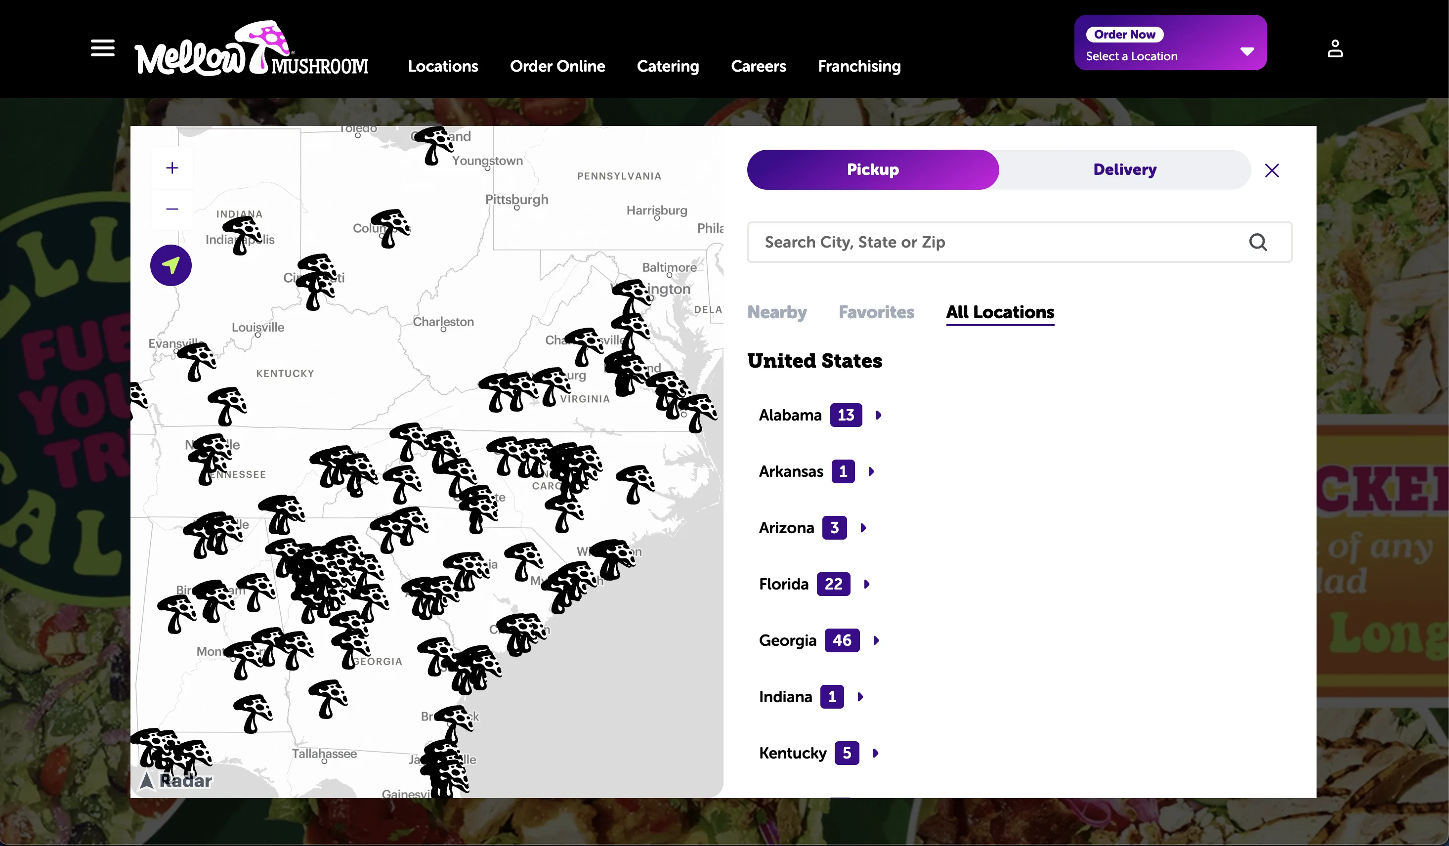Click the Order Now pill label
Image resolution: width=1449 pixels, height=846 pixels.
(x=1124, y=35)
